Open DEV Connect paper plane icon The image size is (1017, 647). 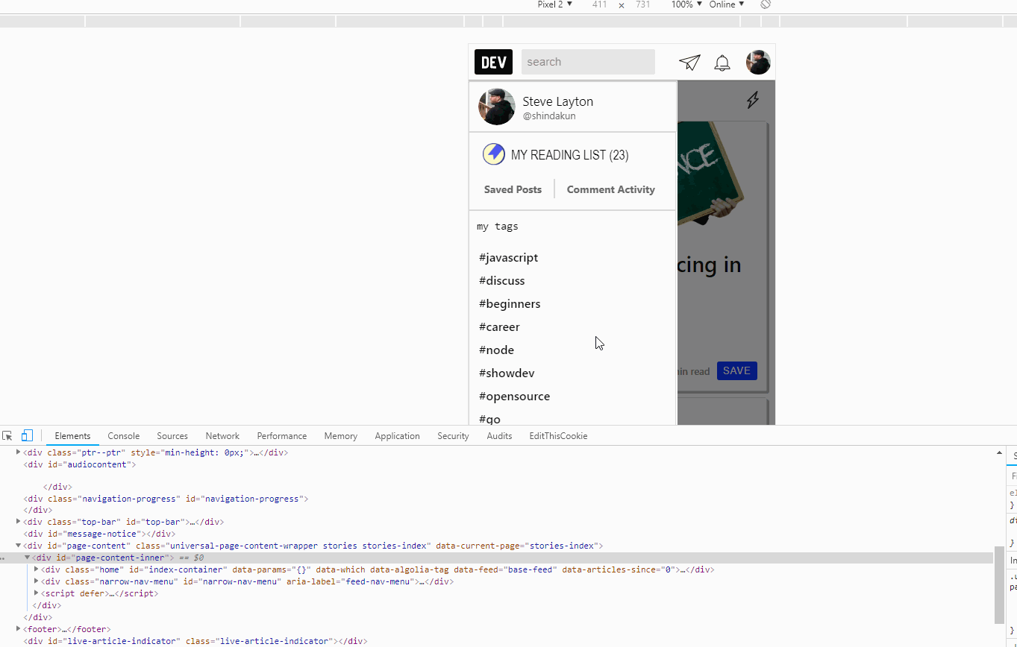point(689,63)
